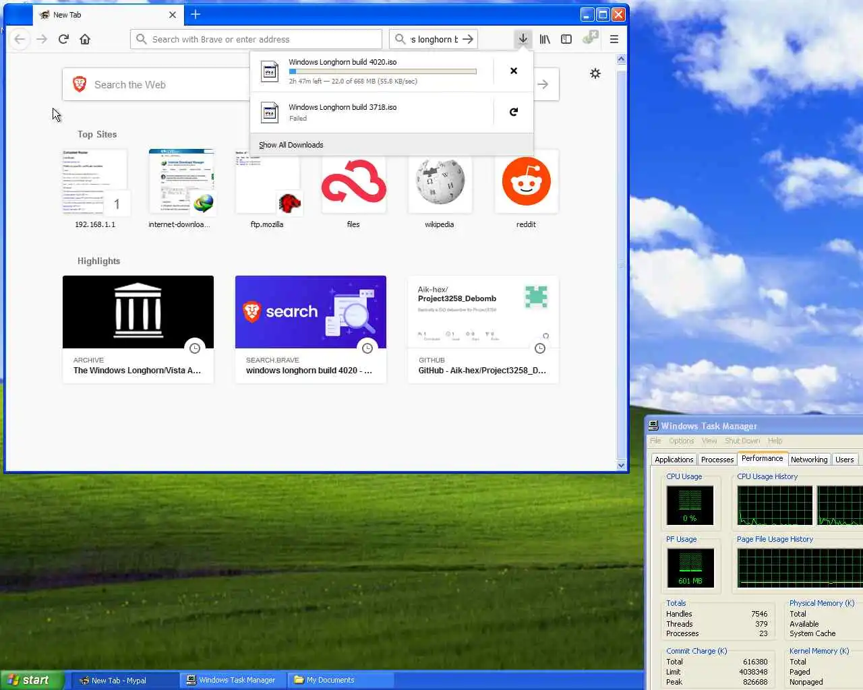Screen dimensions: 863x690
Task: Click the address bar input
Action: click(256, 39)
